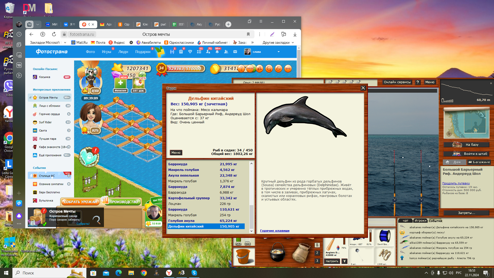Image resolution: width=494 pixels, height=278 pixels.
Task: Select tackle slot 1
Action: (x=317, y=245)
